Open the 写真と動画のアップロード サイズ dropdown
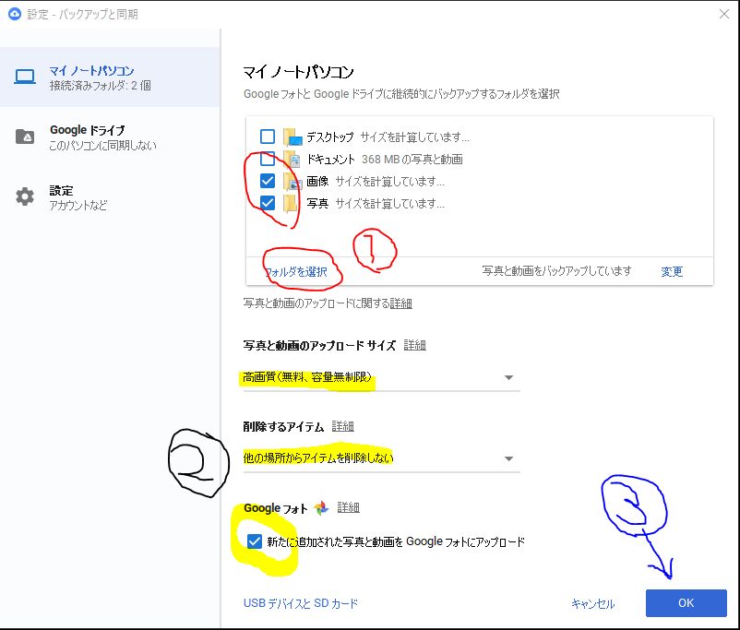 coord(507,377)
